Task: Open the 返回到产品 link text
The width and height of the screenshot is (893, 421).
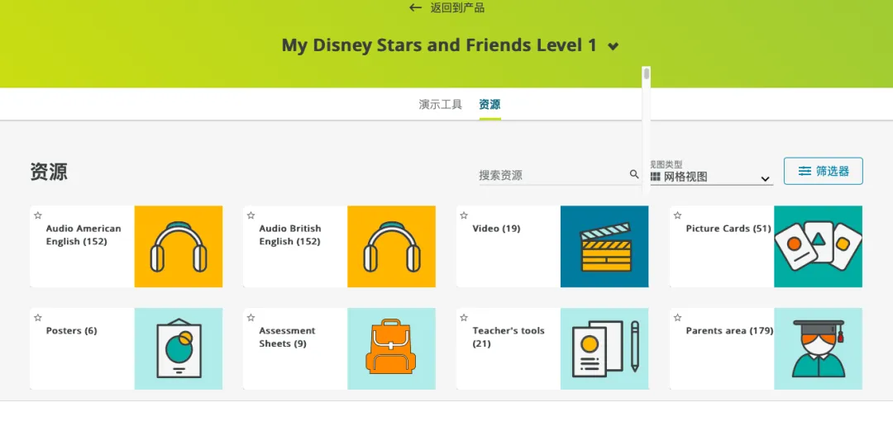Action: (457, 8)
